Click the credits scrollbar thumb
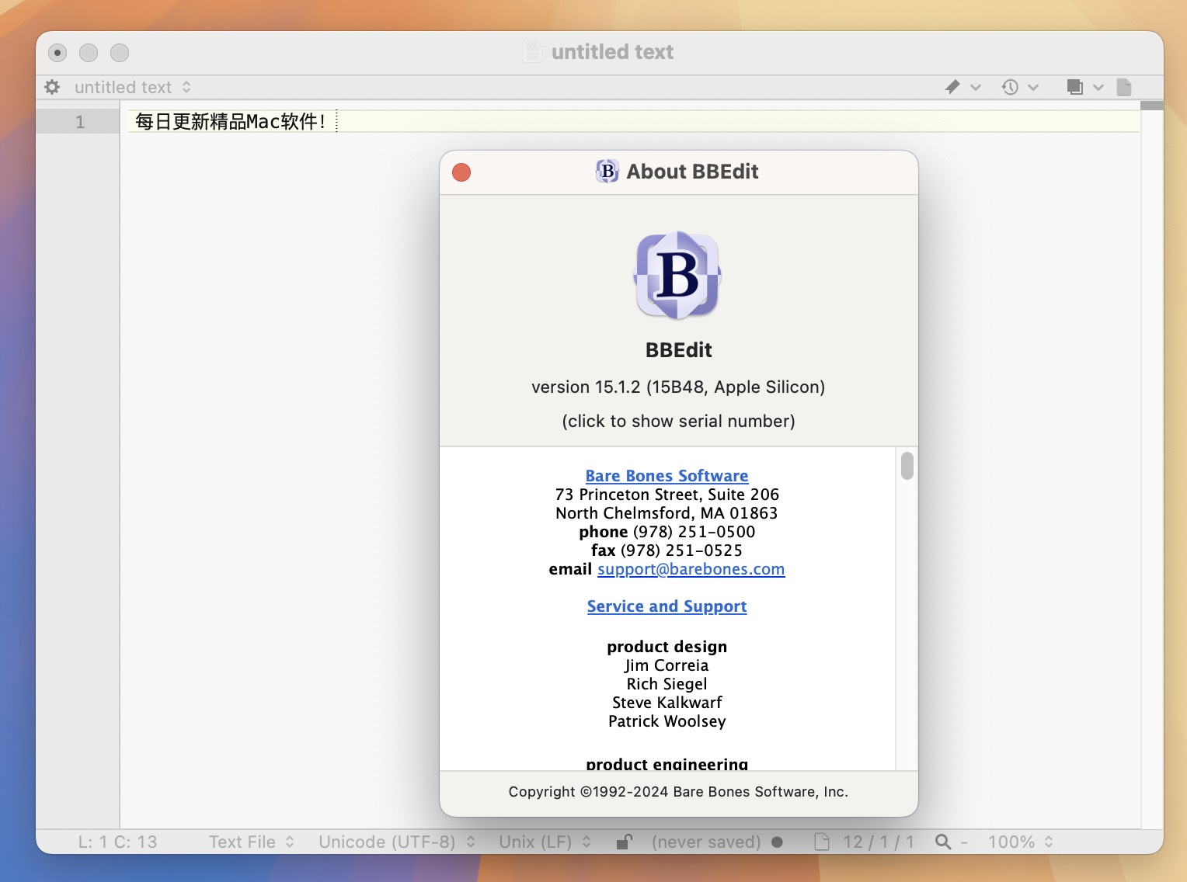Screen dimensions: 1187x882 point(907,467)
